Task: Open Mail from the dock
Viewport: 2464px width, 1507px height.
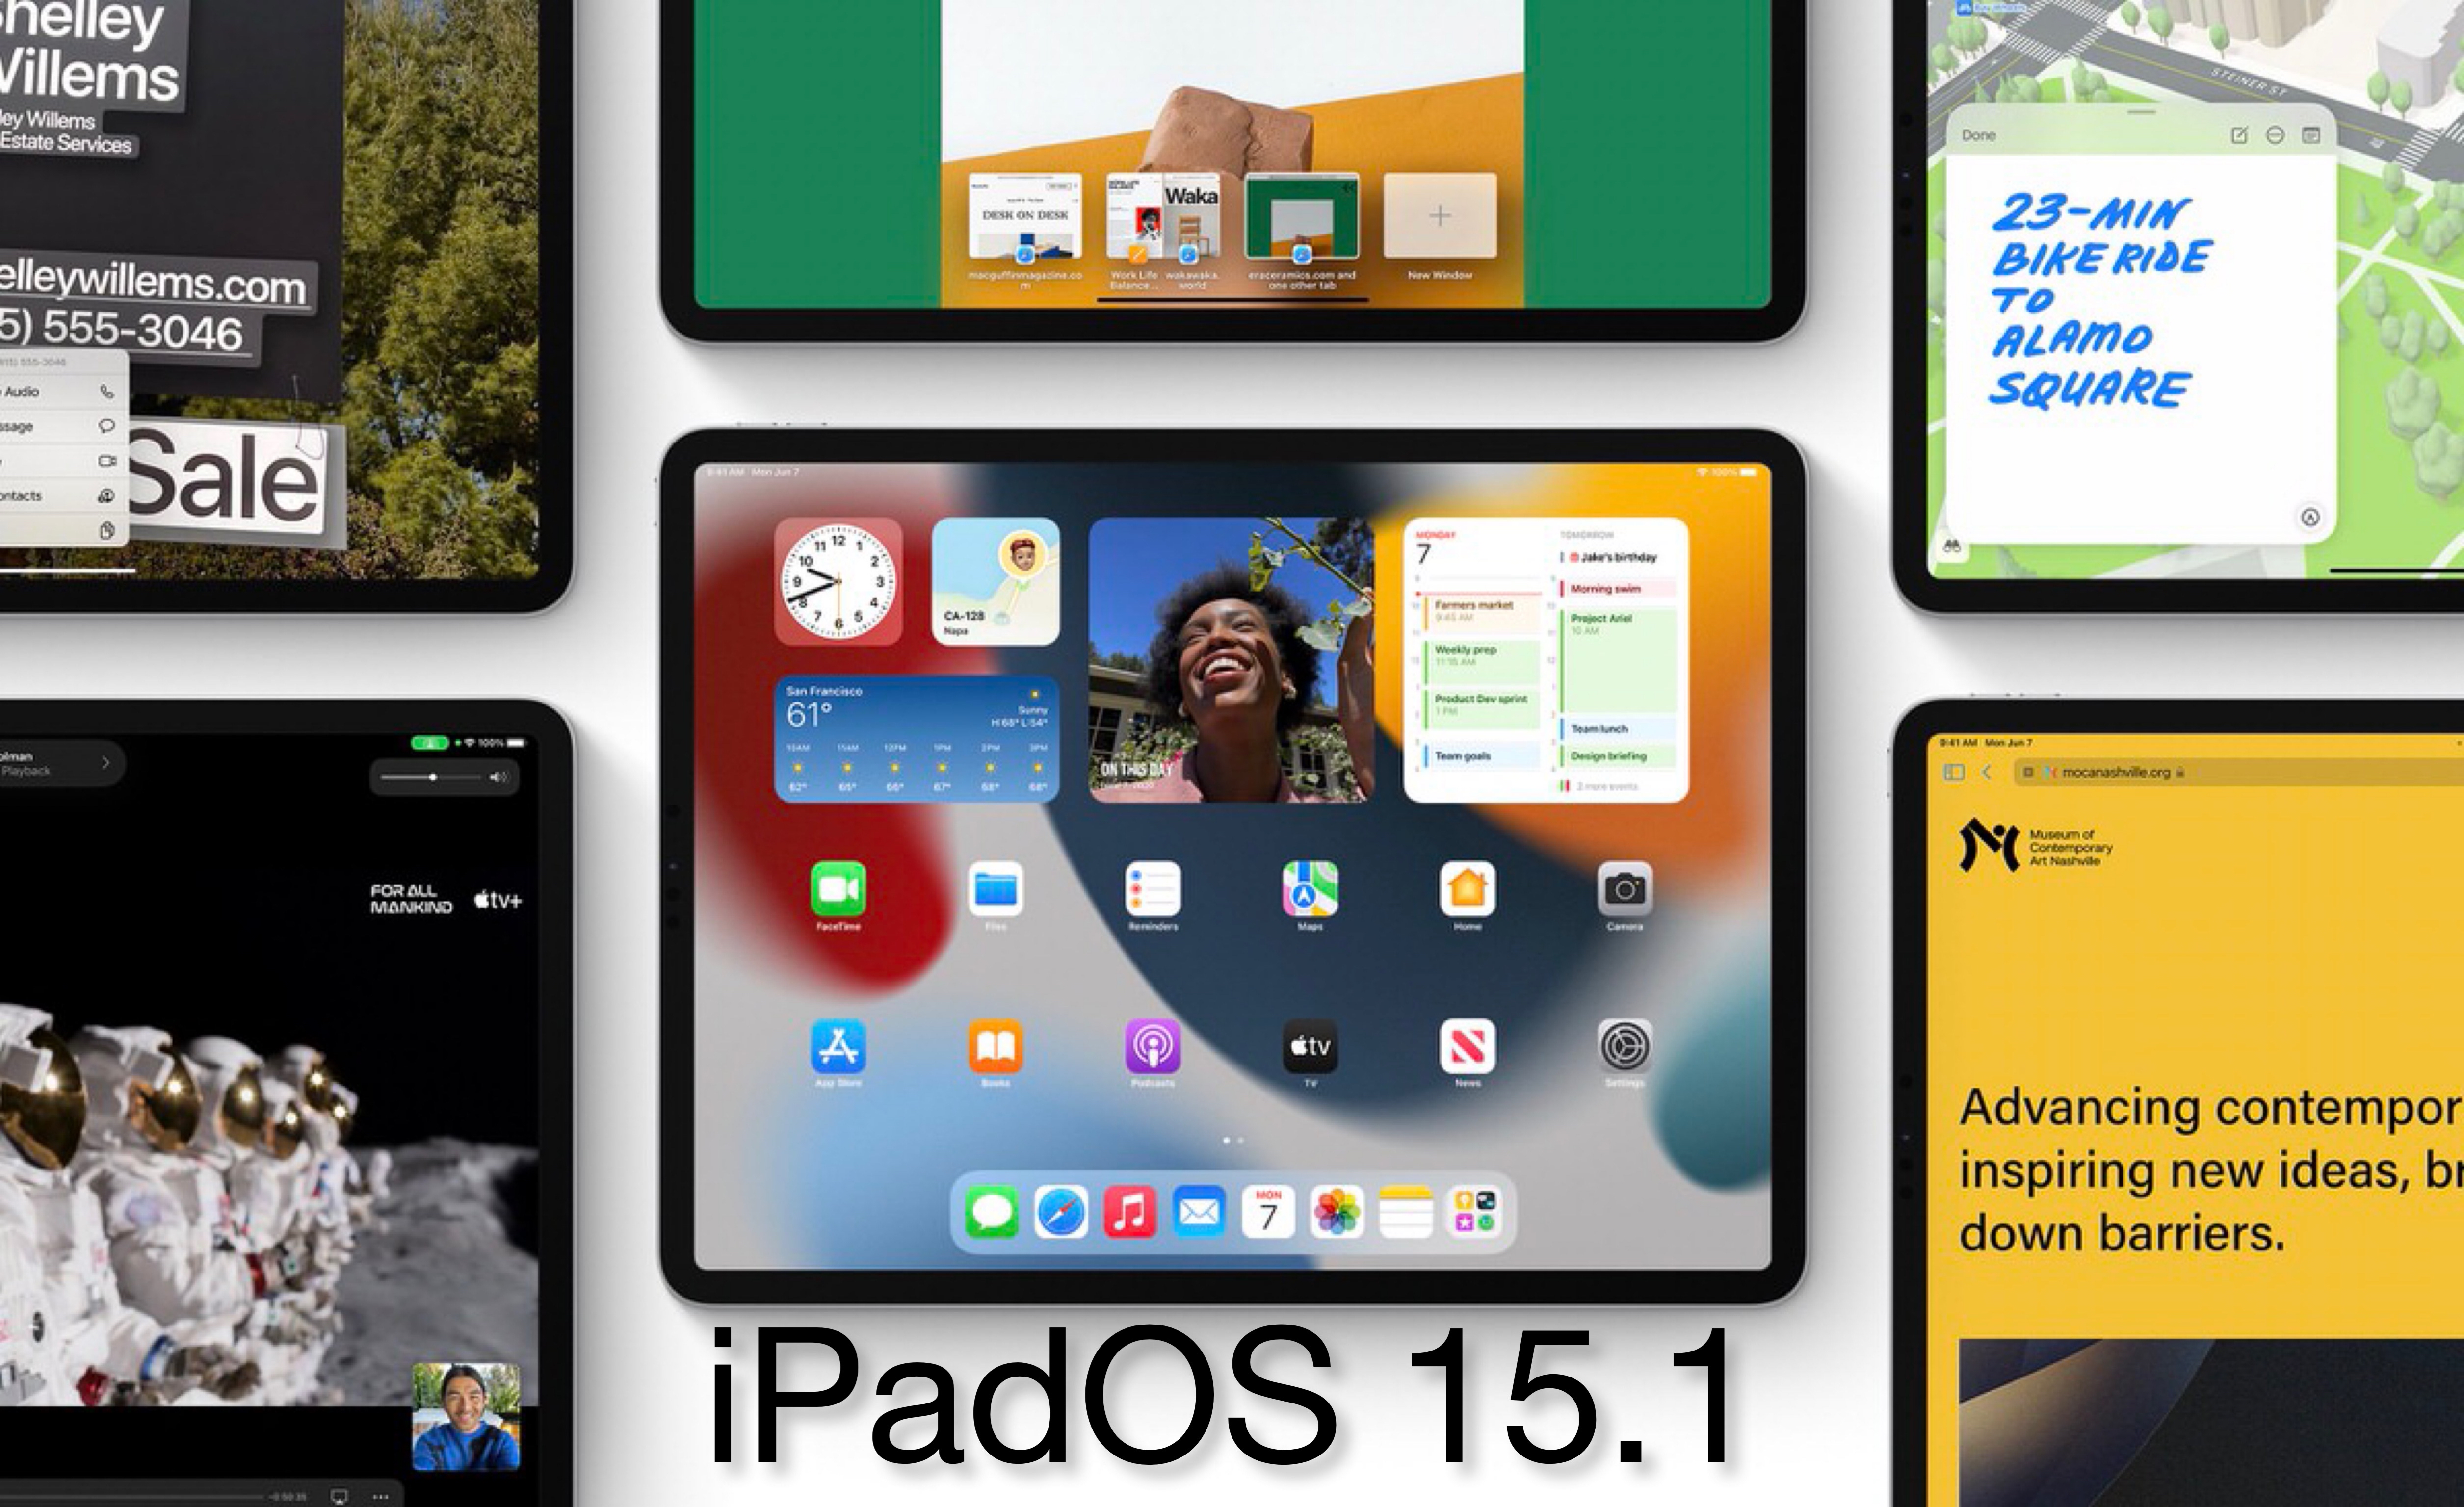Action: pyautogui.click(x=1199, y=1212)
